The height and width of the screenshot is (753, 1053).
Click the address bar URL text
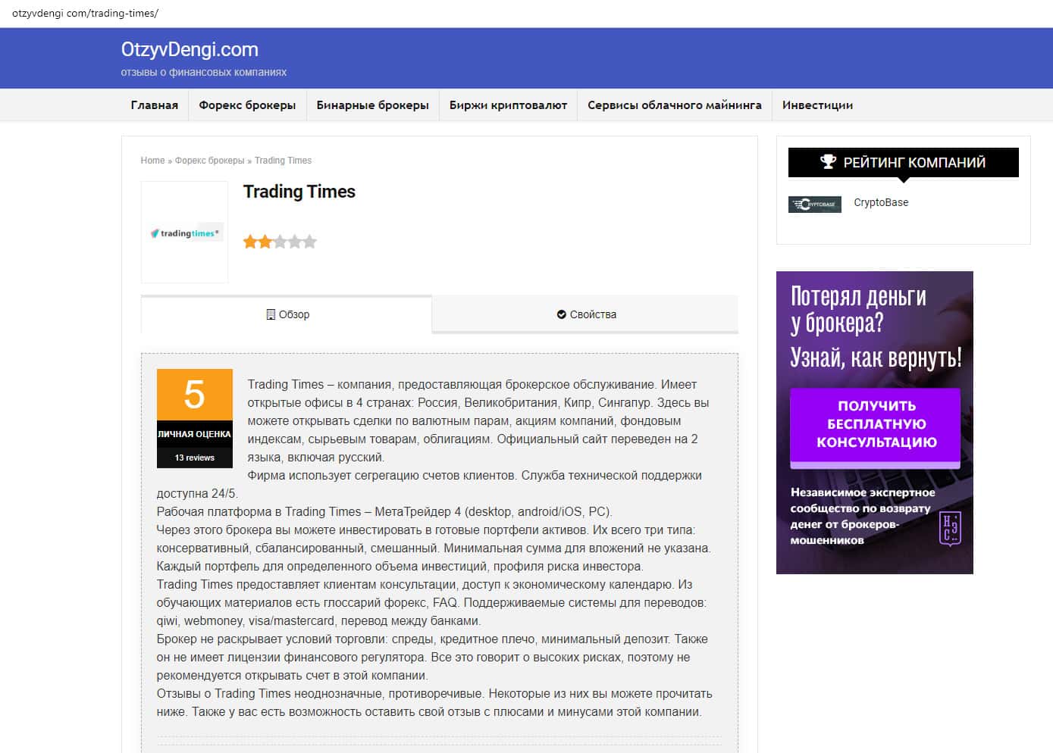pos(86,14)
